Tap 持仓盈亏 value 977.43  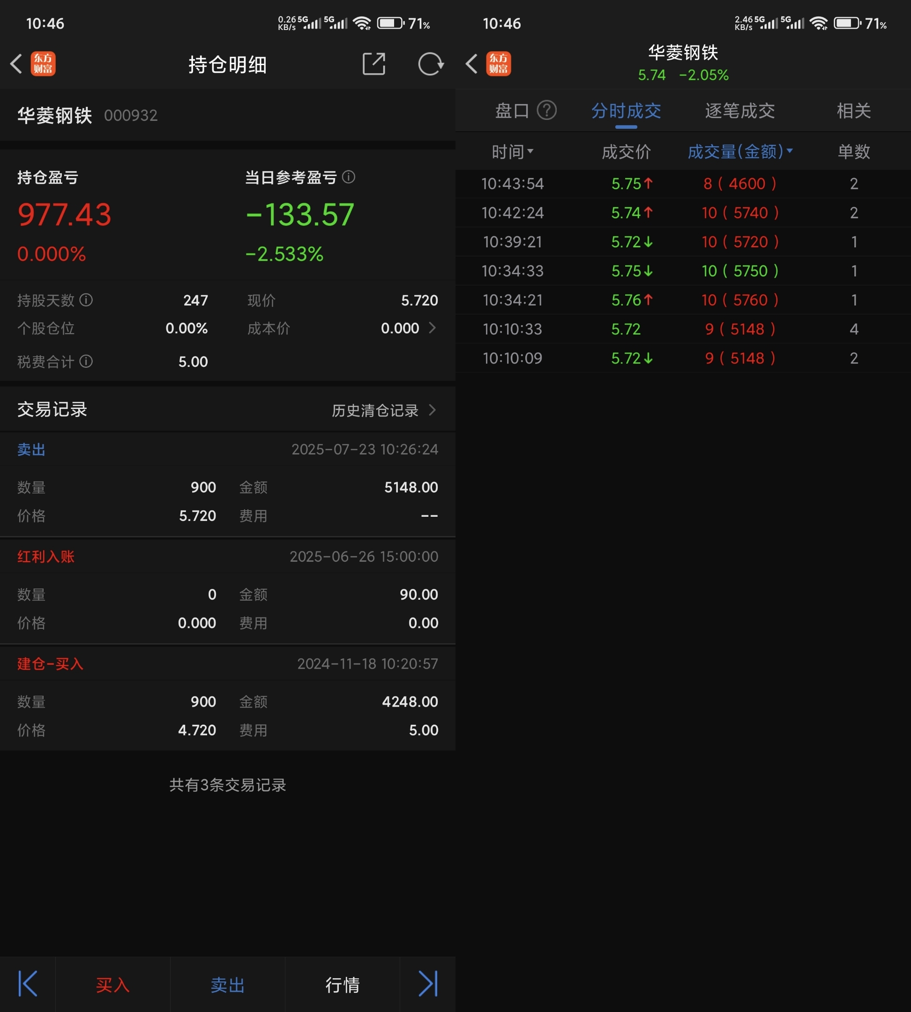point(65,214)
